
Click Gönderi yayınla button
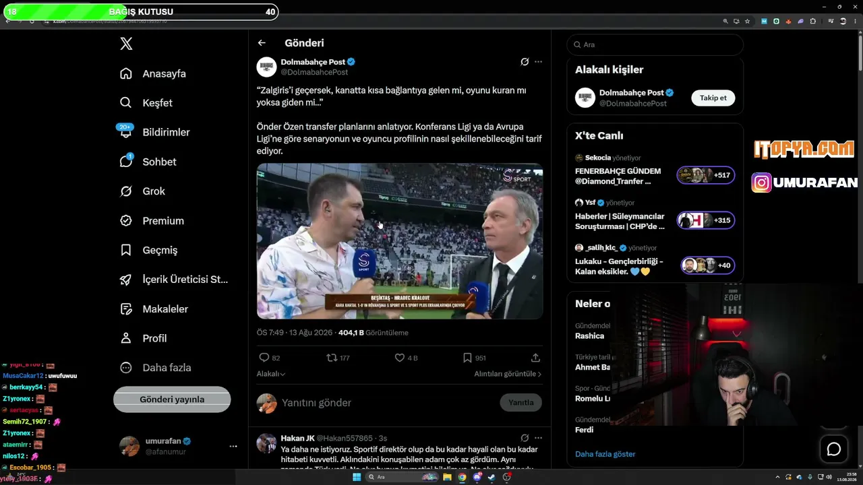(172, 399)
